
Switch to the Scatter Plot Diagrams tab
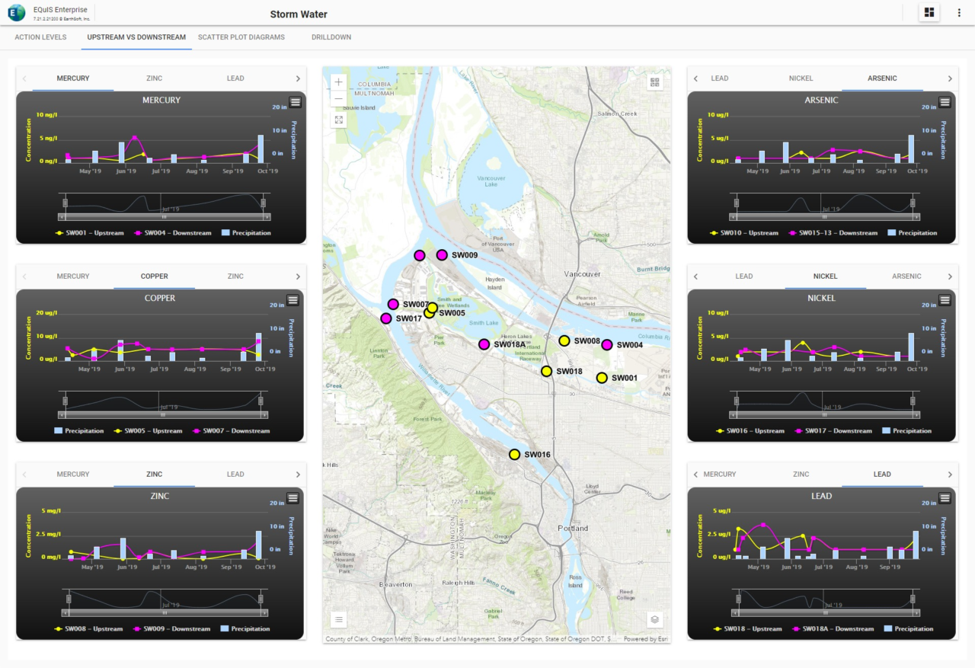[x=241, y=37]
